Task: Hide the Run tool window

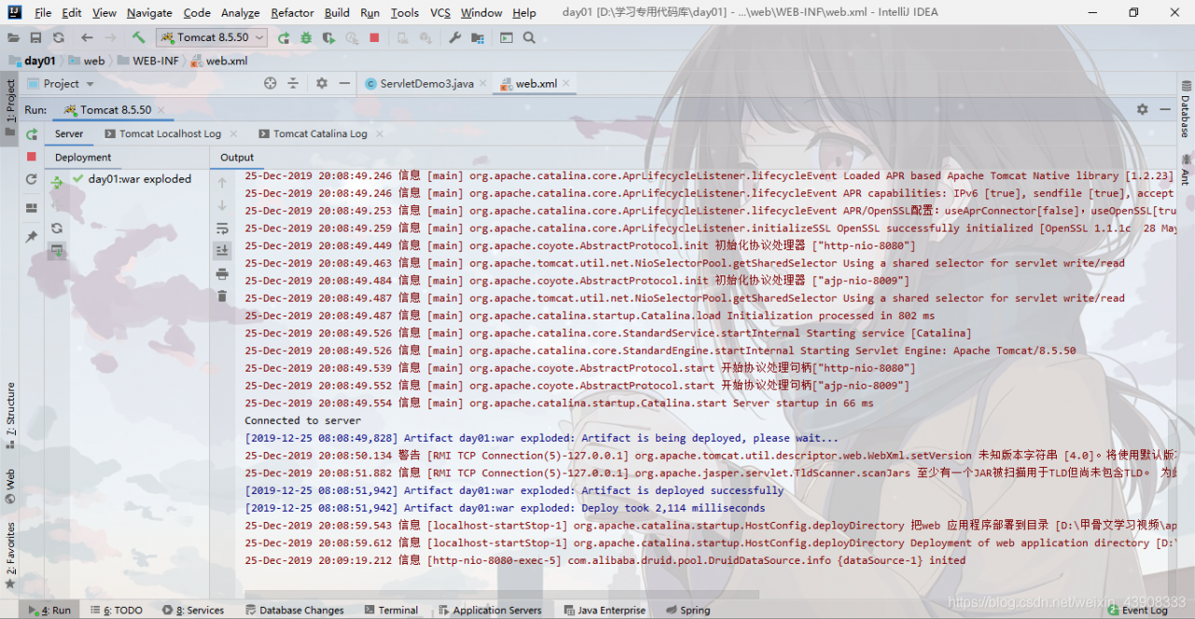Action: (x=1165, y=109)
